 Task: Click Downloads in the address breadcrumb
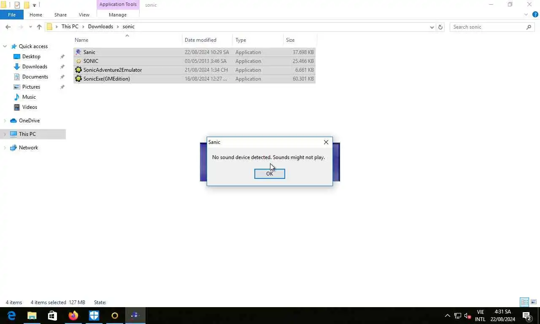coord(100,27)
